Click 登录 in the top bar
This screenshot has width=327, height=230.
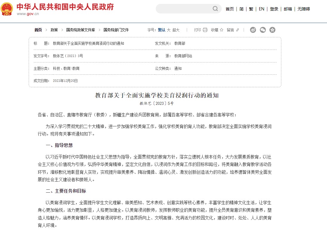tap(274, 9)
